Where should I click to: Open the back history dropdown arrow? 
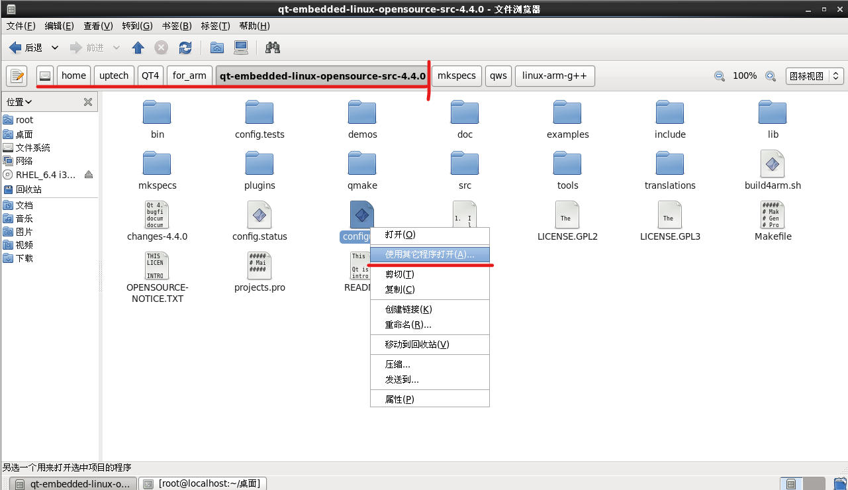[x=55, y=48]
